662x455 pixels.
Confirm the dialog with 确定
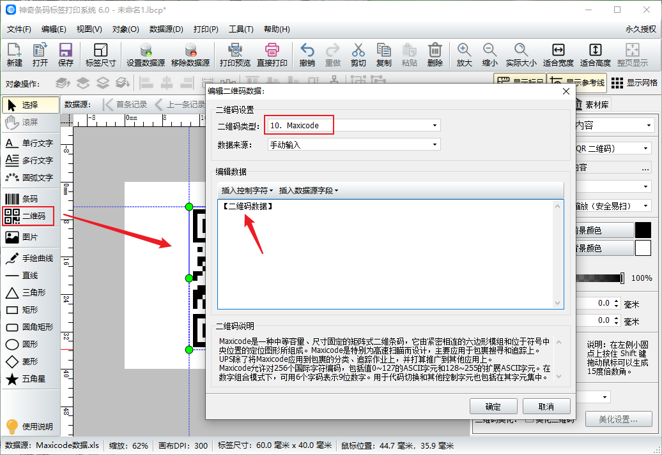(493, 407)
